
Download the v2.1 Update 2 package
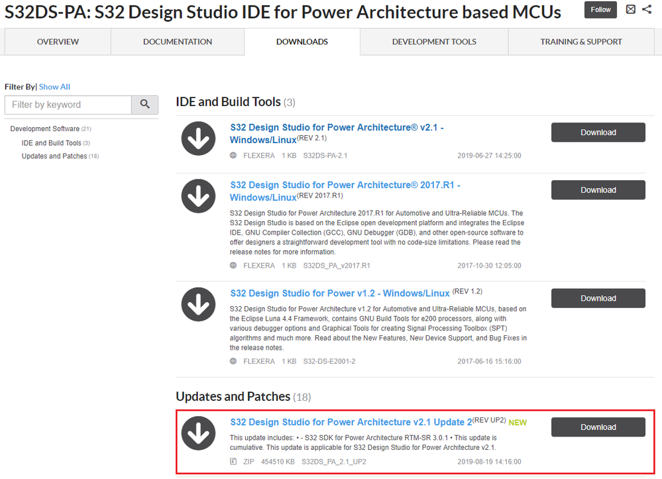(598, 427)
